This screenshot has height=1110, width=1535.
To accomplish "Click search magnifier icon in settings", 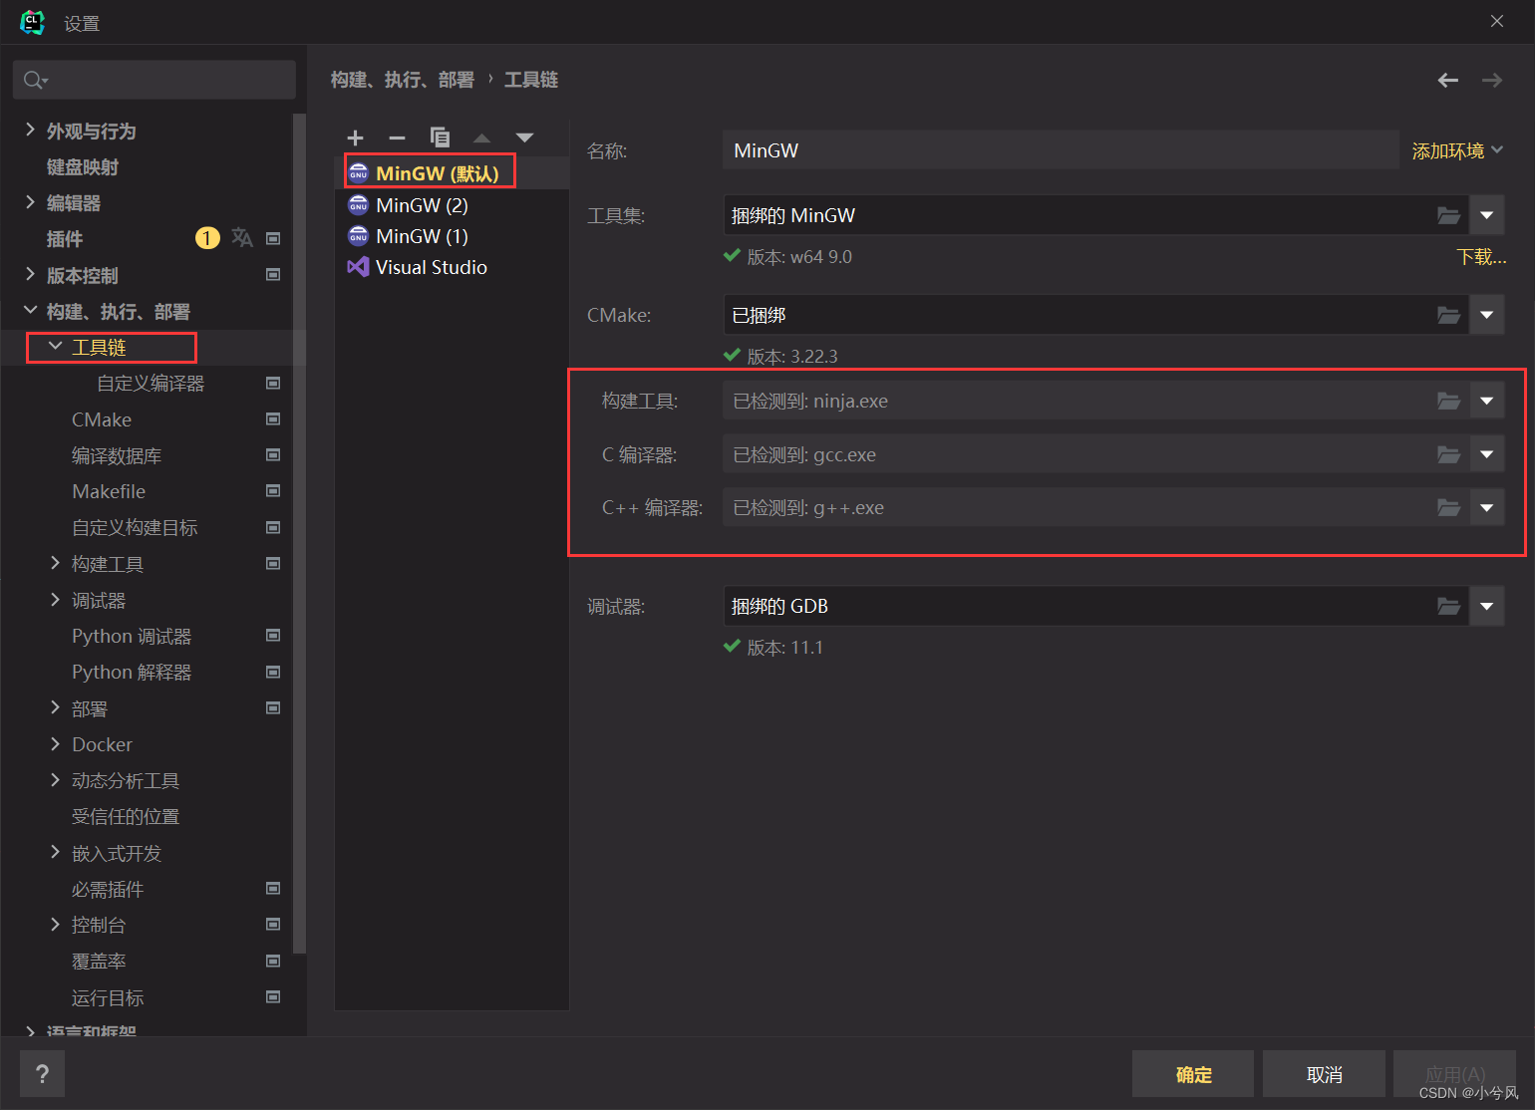I will click(35, 80).
